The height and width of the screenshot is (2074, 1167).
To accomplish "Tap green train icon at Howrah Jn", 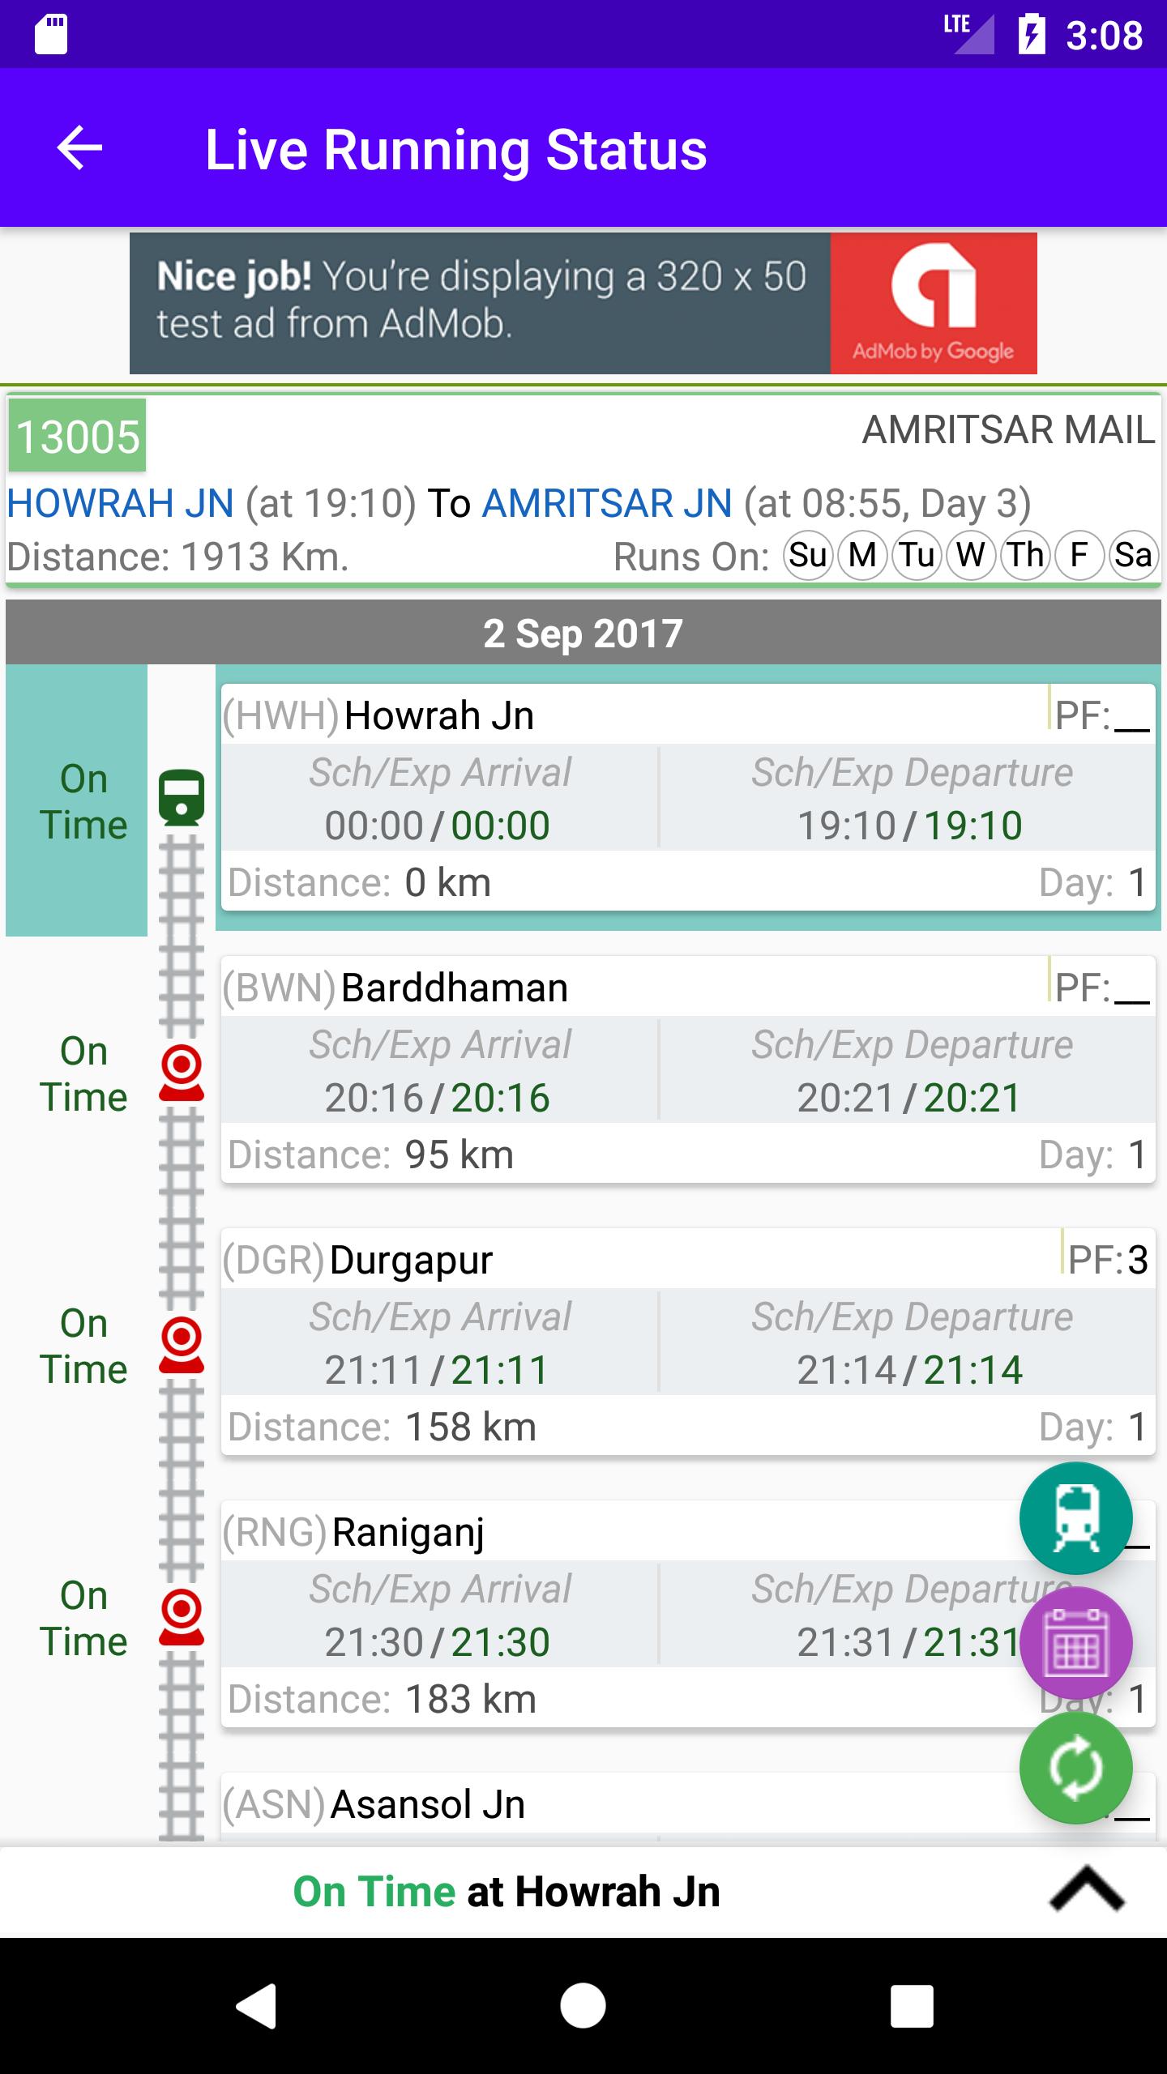I will (182, 797).
